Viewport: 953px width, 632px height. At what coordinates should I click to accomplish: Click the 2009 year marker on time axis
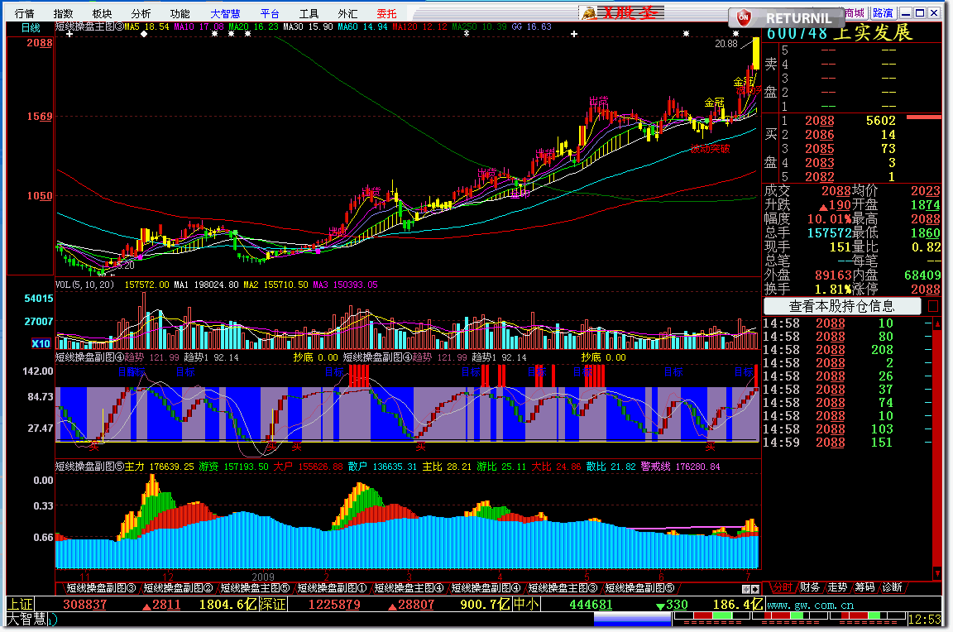click(x=263, y=577)
